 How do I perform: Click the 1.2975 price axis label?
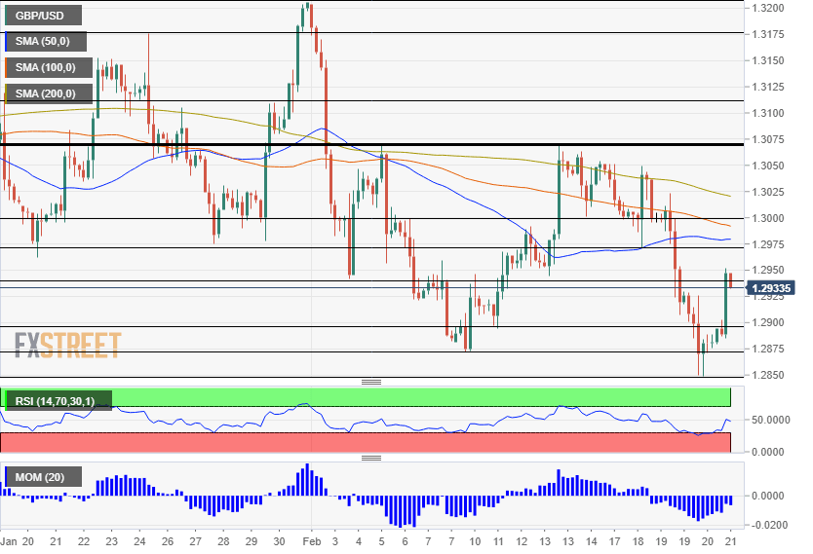(x=768, y=244)
